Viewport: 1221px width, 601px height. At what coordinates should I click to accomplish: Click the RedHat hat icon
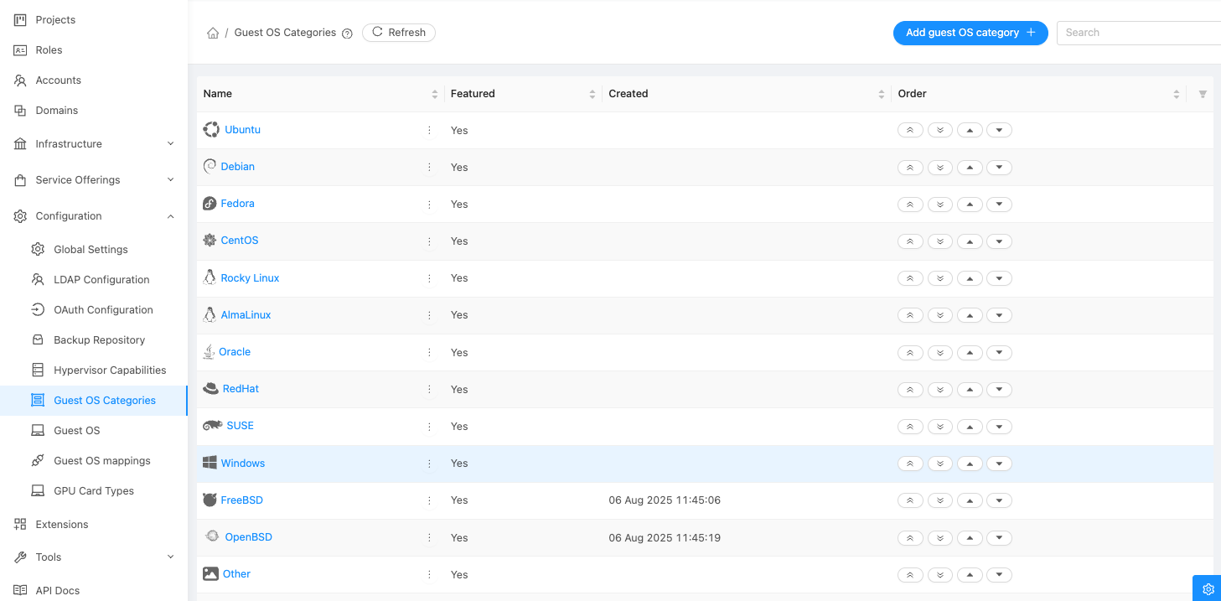210,389
